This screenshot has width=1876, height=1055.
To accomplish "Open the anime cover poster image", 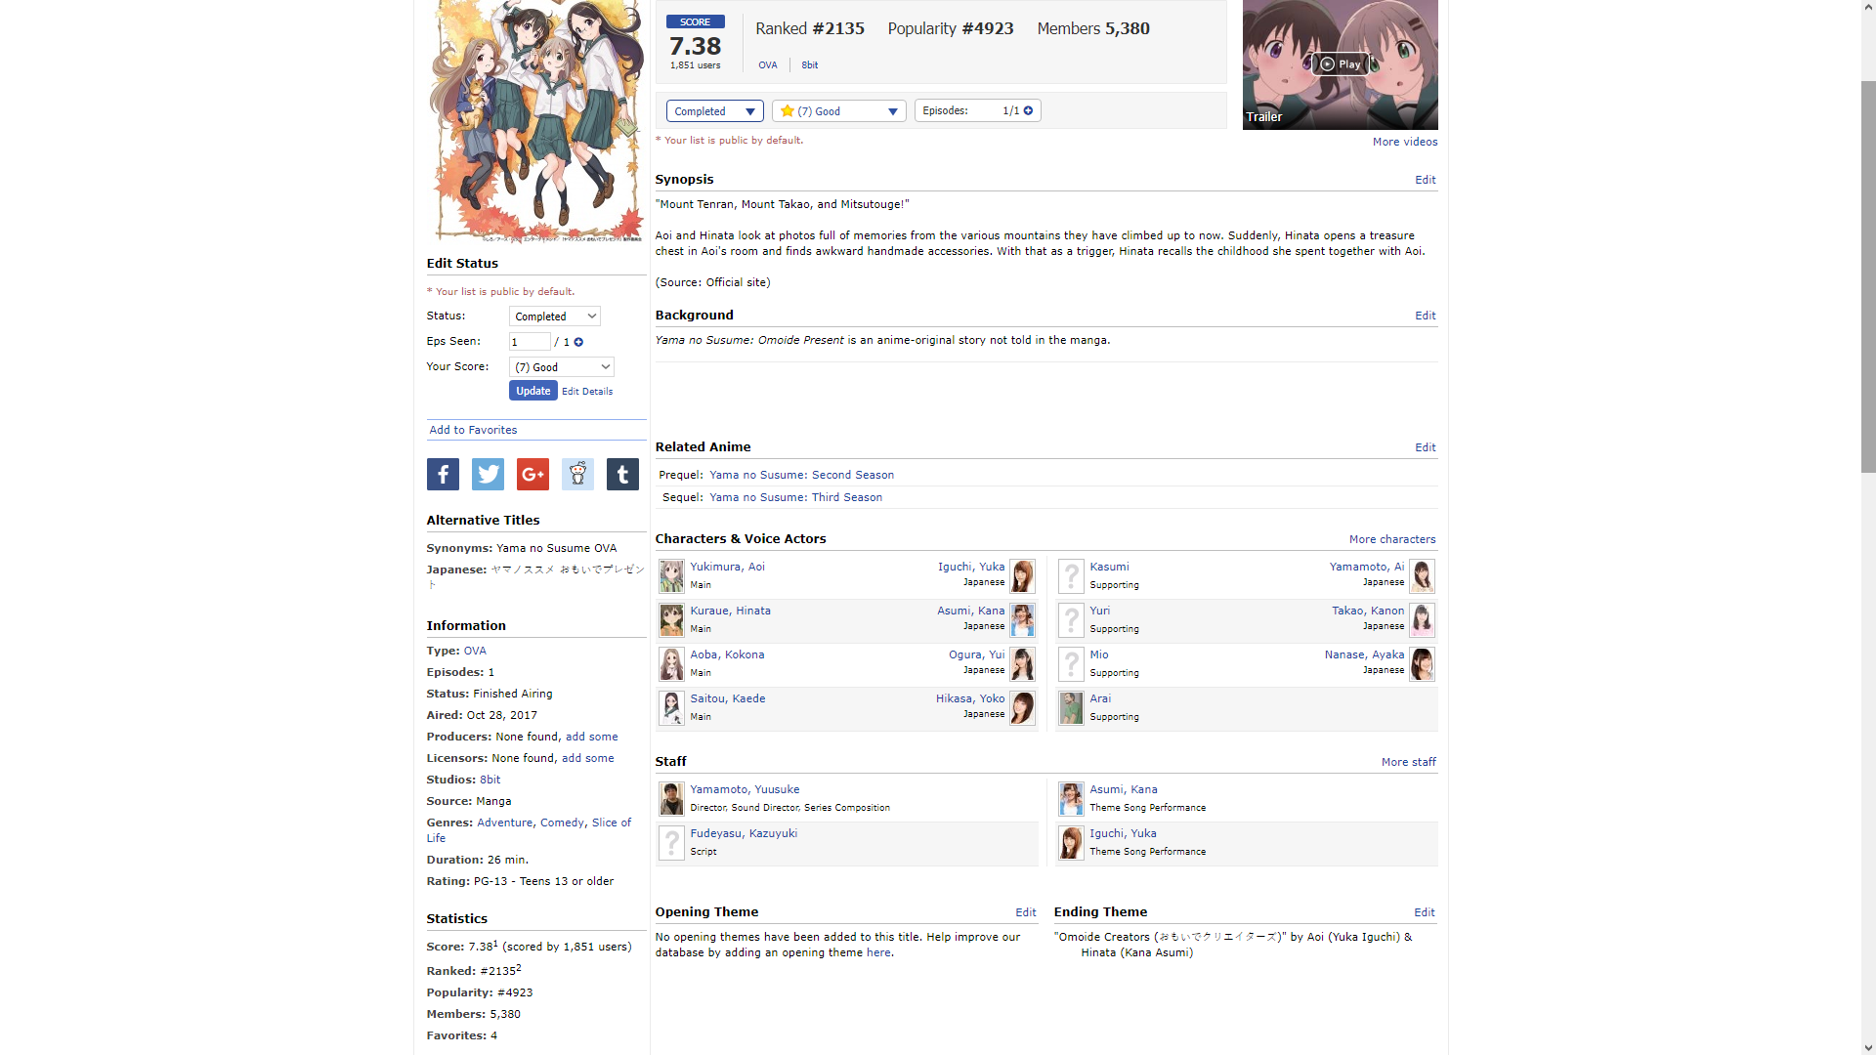I will 536,120.
